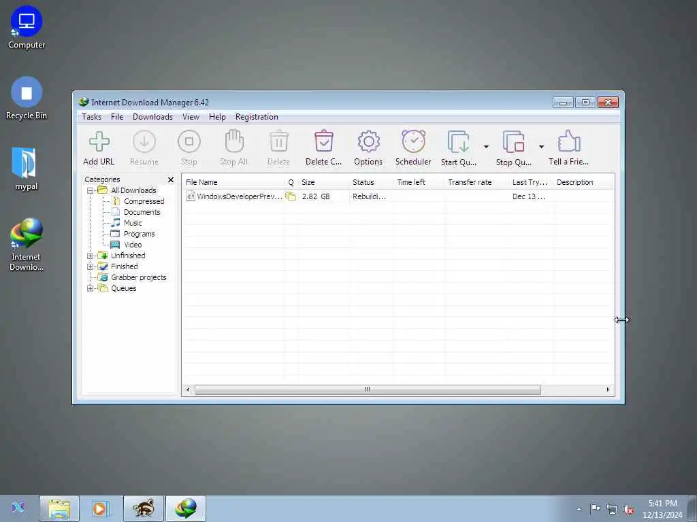Open the Scheduler clock icon
Viewport: 697px width, 522px height.
[413, 141]
